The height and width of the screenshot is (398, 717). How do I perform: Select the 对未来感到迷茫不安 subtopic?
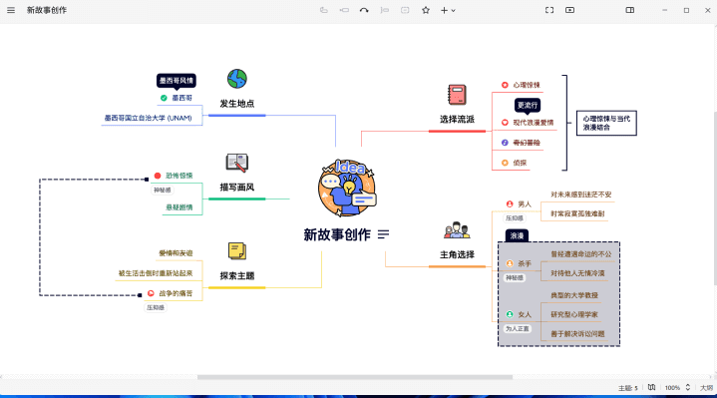(x=580, y=195)
